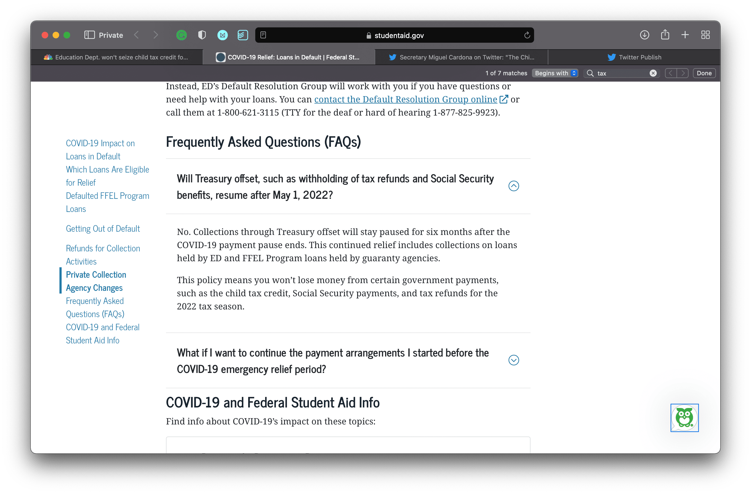Jump to COVID-19 and Federal Student Aid Info link
The height and width of the screenshot is (494, 751).
click(102, 334)
